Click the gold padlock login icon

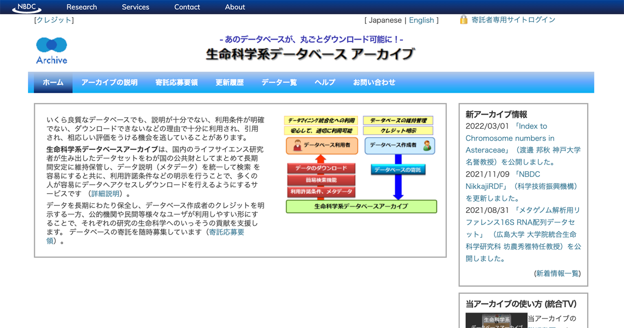tap(464, 20)
